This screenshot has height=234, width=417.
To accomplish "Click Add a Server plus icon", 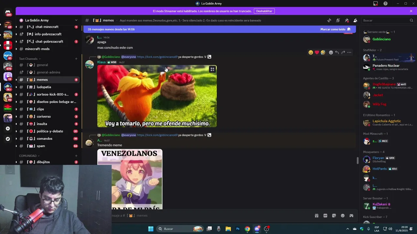I will click(x=8, y=128).
